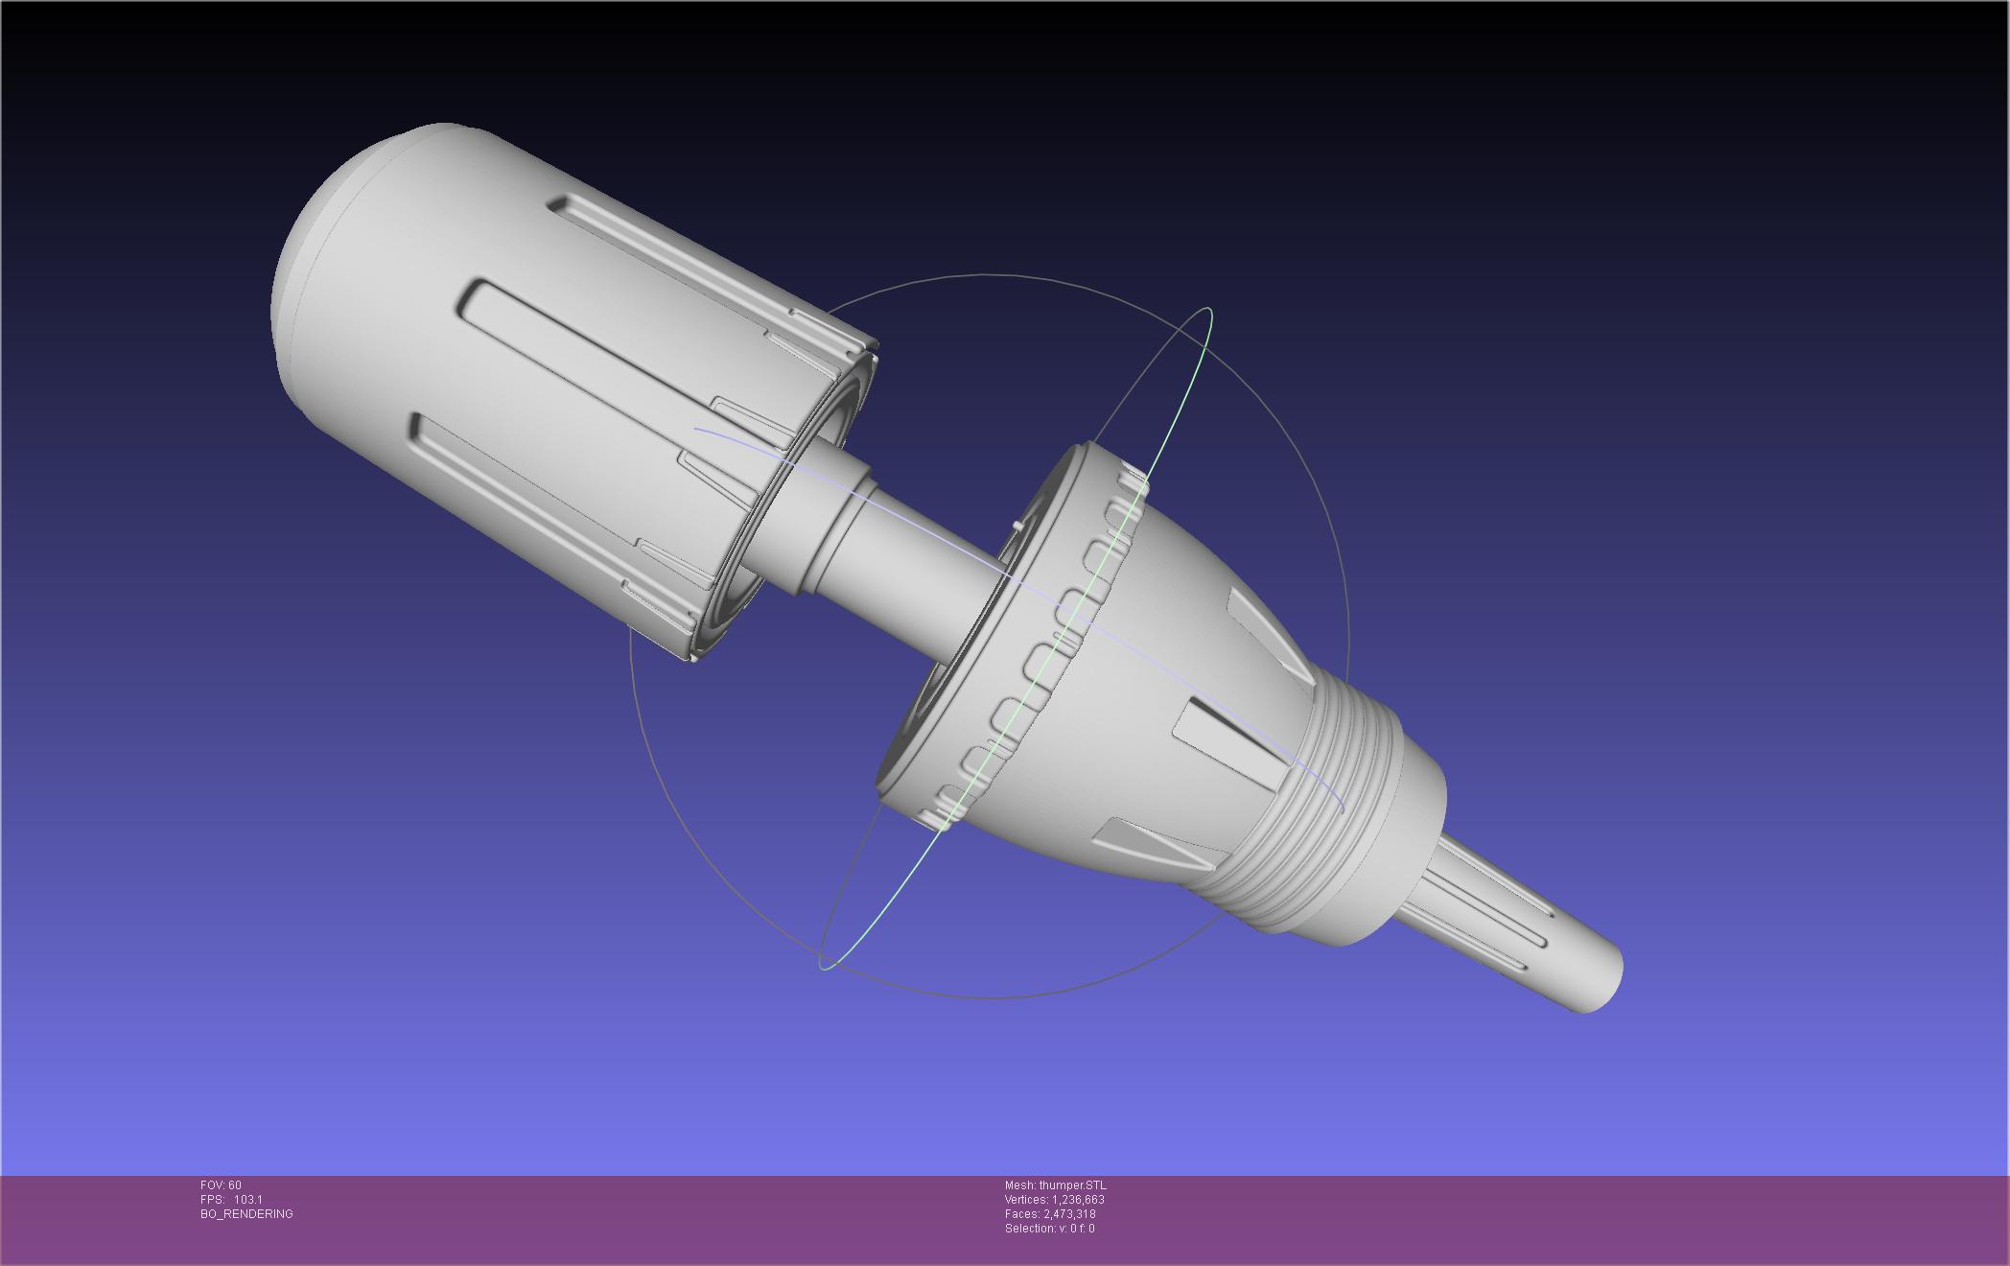
Task: Click the Mesh: thumper.STL label
Action: pyautogui.click(x=1055, y=1185)
